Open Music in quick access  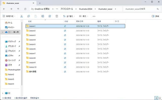(10, 60)
